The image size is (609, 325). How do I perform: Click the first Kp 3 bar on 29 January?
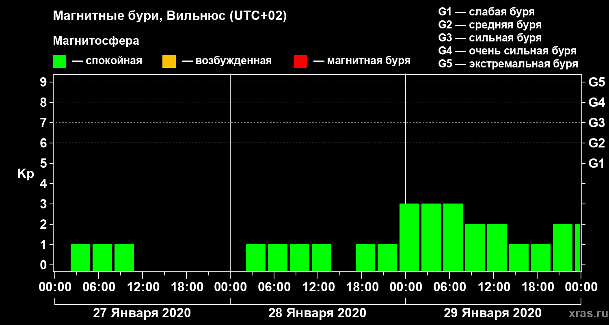pos(409,238)
